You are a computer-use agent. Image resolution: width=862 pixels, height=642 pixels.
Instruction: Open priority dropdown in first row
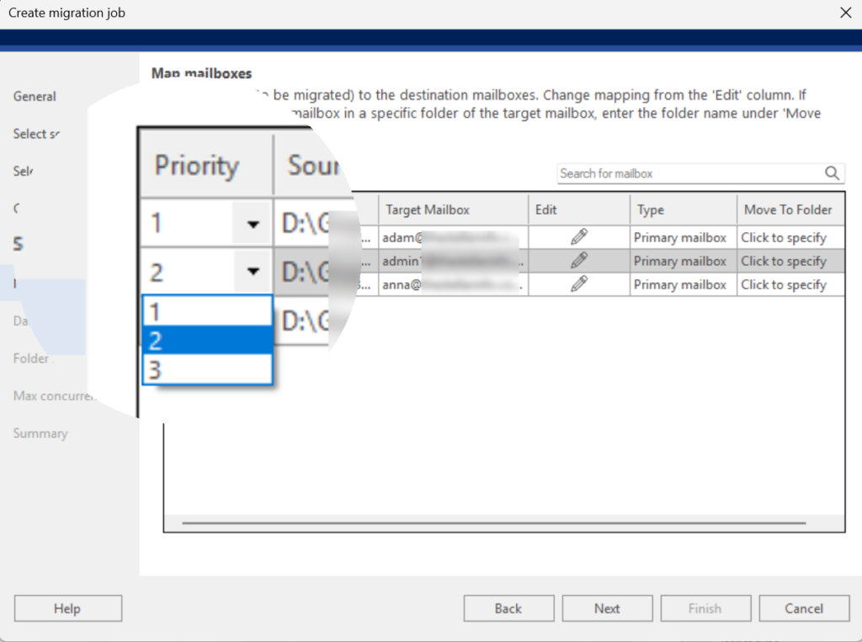point(253,224)
